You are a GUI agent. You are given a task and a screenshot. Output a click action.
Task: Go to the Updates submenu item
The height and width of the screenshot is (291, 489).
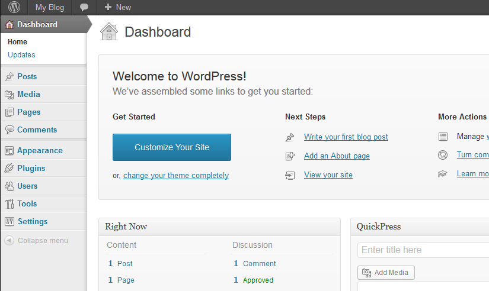[21, 55]
